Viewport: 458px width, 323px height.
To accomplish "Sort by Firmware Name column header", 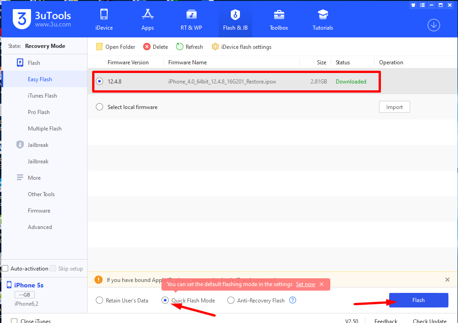I will coord(187,63).
